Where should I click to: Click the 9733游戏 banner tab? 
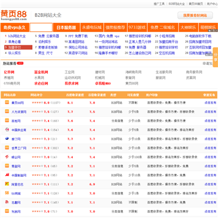point(137,27)
